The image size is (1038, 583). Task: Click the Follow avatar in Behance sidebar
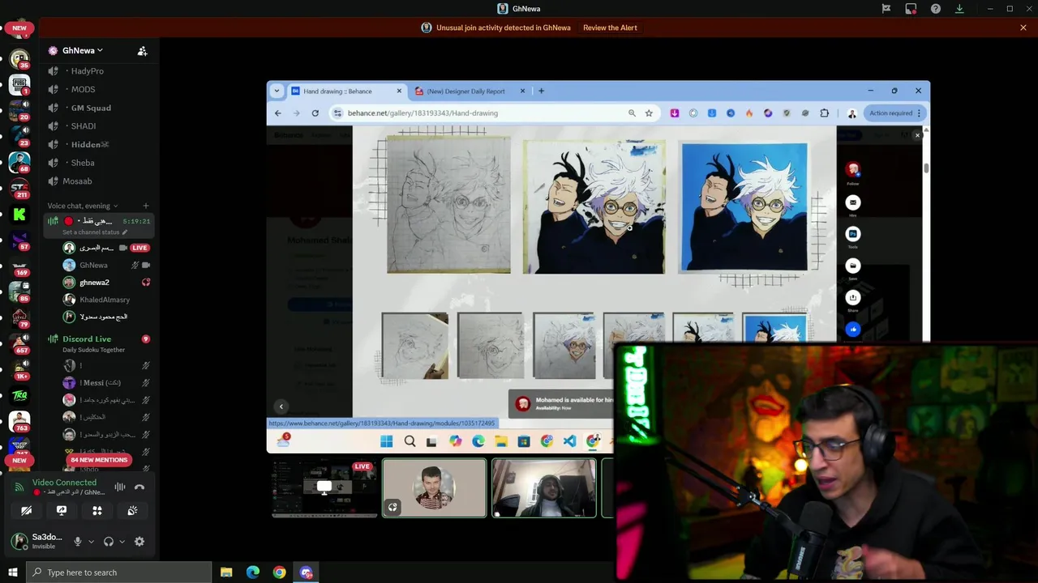pyautogui.click(x=852, y=170)
